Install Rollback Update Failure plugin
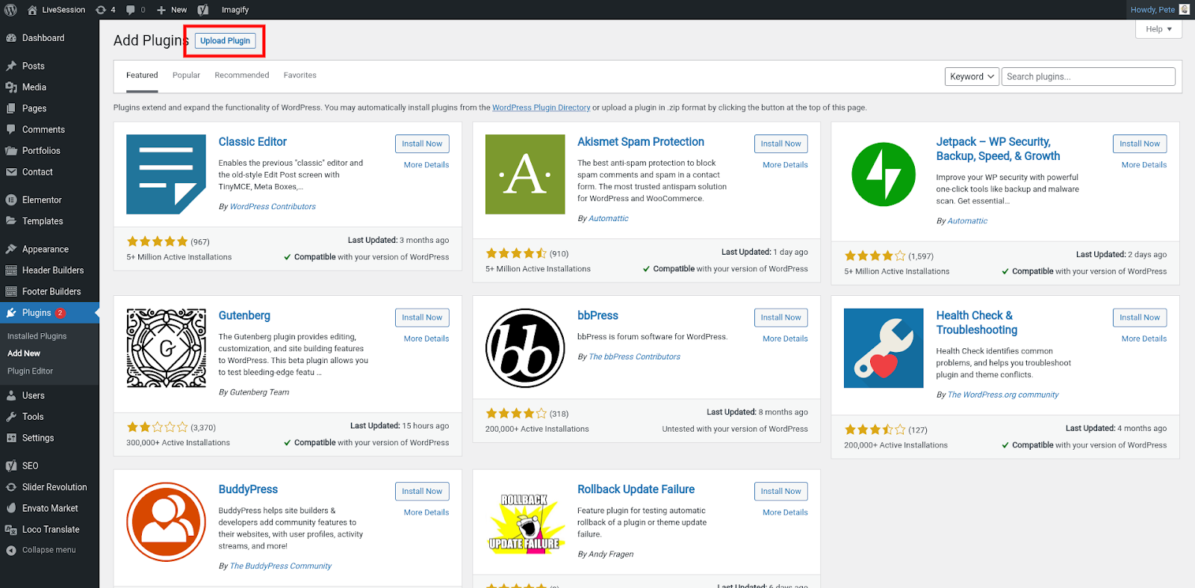Image resolution: width=1195 pixels, height=588 pixels. coord(780,492)
